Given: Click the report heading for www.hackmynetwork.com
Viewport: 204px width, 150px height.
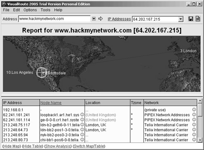Looking at the screenshot, I should [x=102, y=30].
